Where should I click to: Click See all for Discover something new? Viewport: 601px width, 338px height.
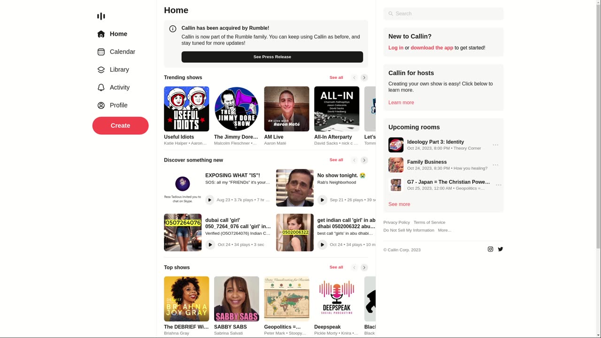pyautogui.click(x=336, y=160)
